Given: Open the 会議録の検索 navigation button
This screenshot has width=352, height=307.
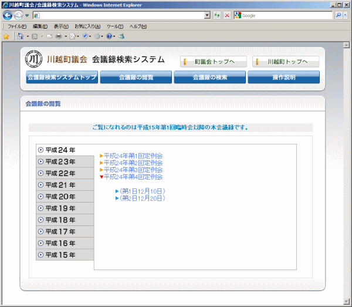Looking at the screenshot, I should coord(209,77).
